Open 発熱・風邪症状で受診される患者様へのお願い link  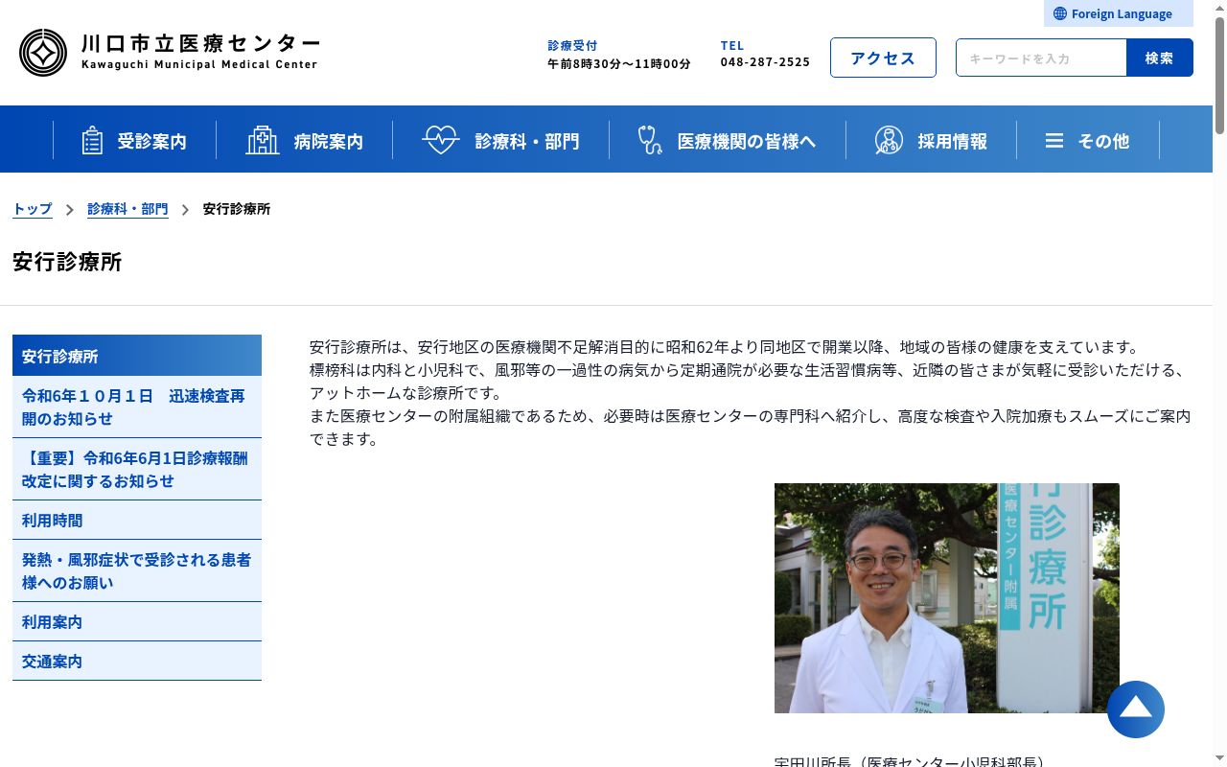coord(137,570)
